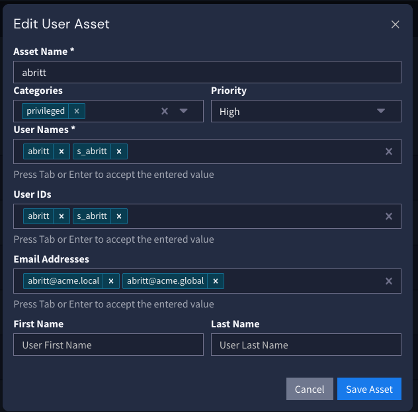Open the Priority dropdown set to High
The width and height of the screenshot is (418, 412).
306,111
